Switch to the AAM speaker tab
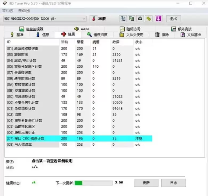This screenshot has width=208, height=196. coord(81,29)
